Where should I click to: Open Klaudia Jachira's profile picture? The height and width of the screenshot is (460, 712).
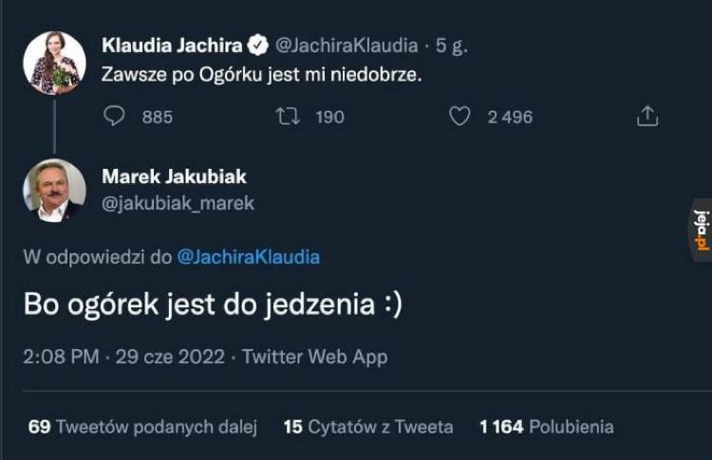pyautogui.click(x=54, y=63)
